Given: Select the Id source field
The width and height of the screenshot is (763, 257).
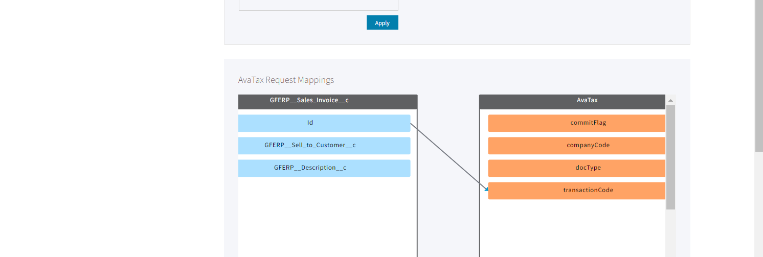Looking at the screenshot, I should tap(324, 123).
